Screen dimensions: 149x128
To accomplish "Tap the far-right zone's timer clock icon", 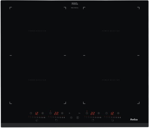I will tap(107, 113).
